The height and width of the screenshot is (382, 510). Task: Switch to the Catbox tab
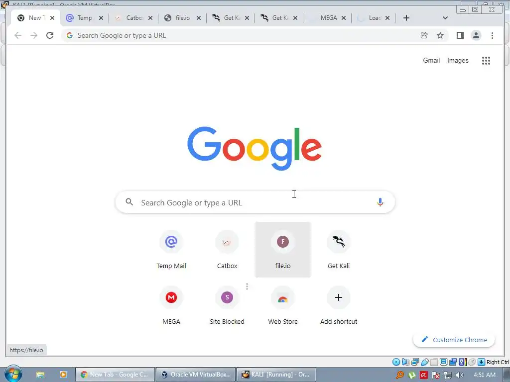(133, 18)
